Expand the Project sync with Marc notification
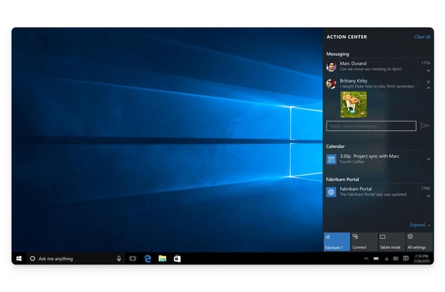This screenshot has height=292, width=445. point(428,159)
